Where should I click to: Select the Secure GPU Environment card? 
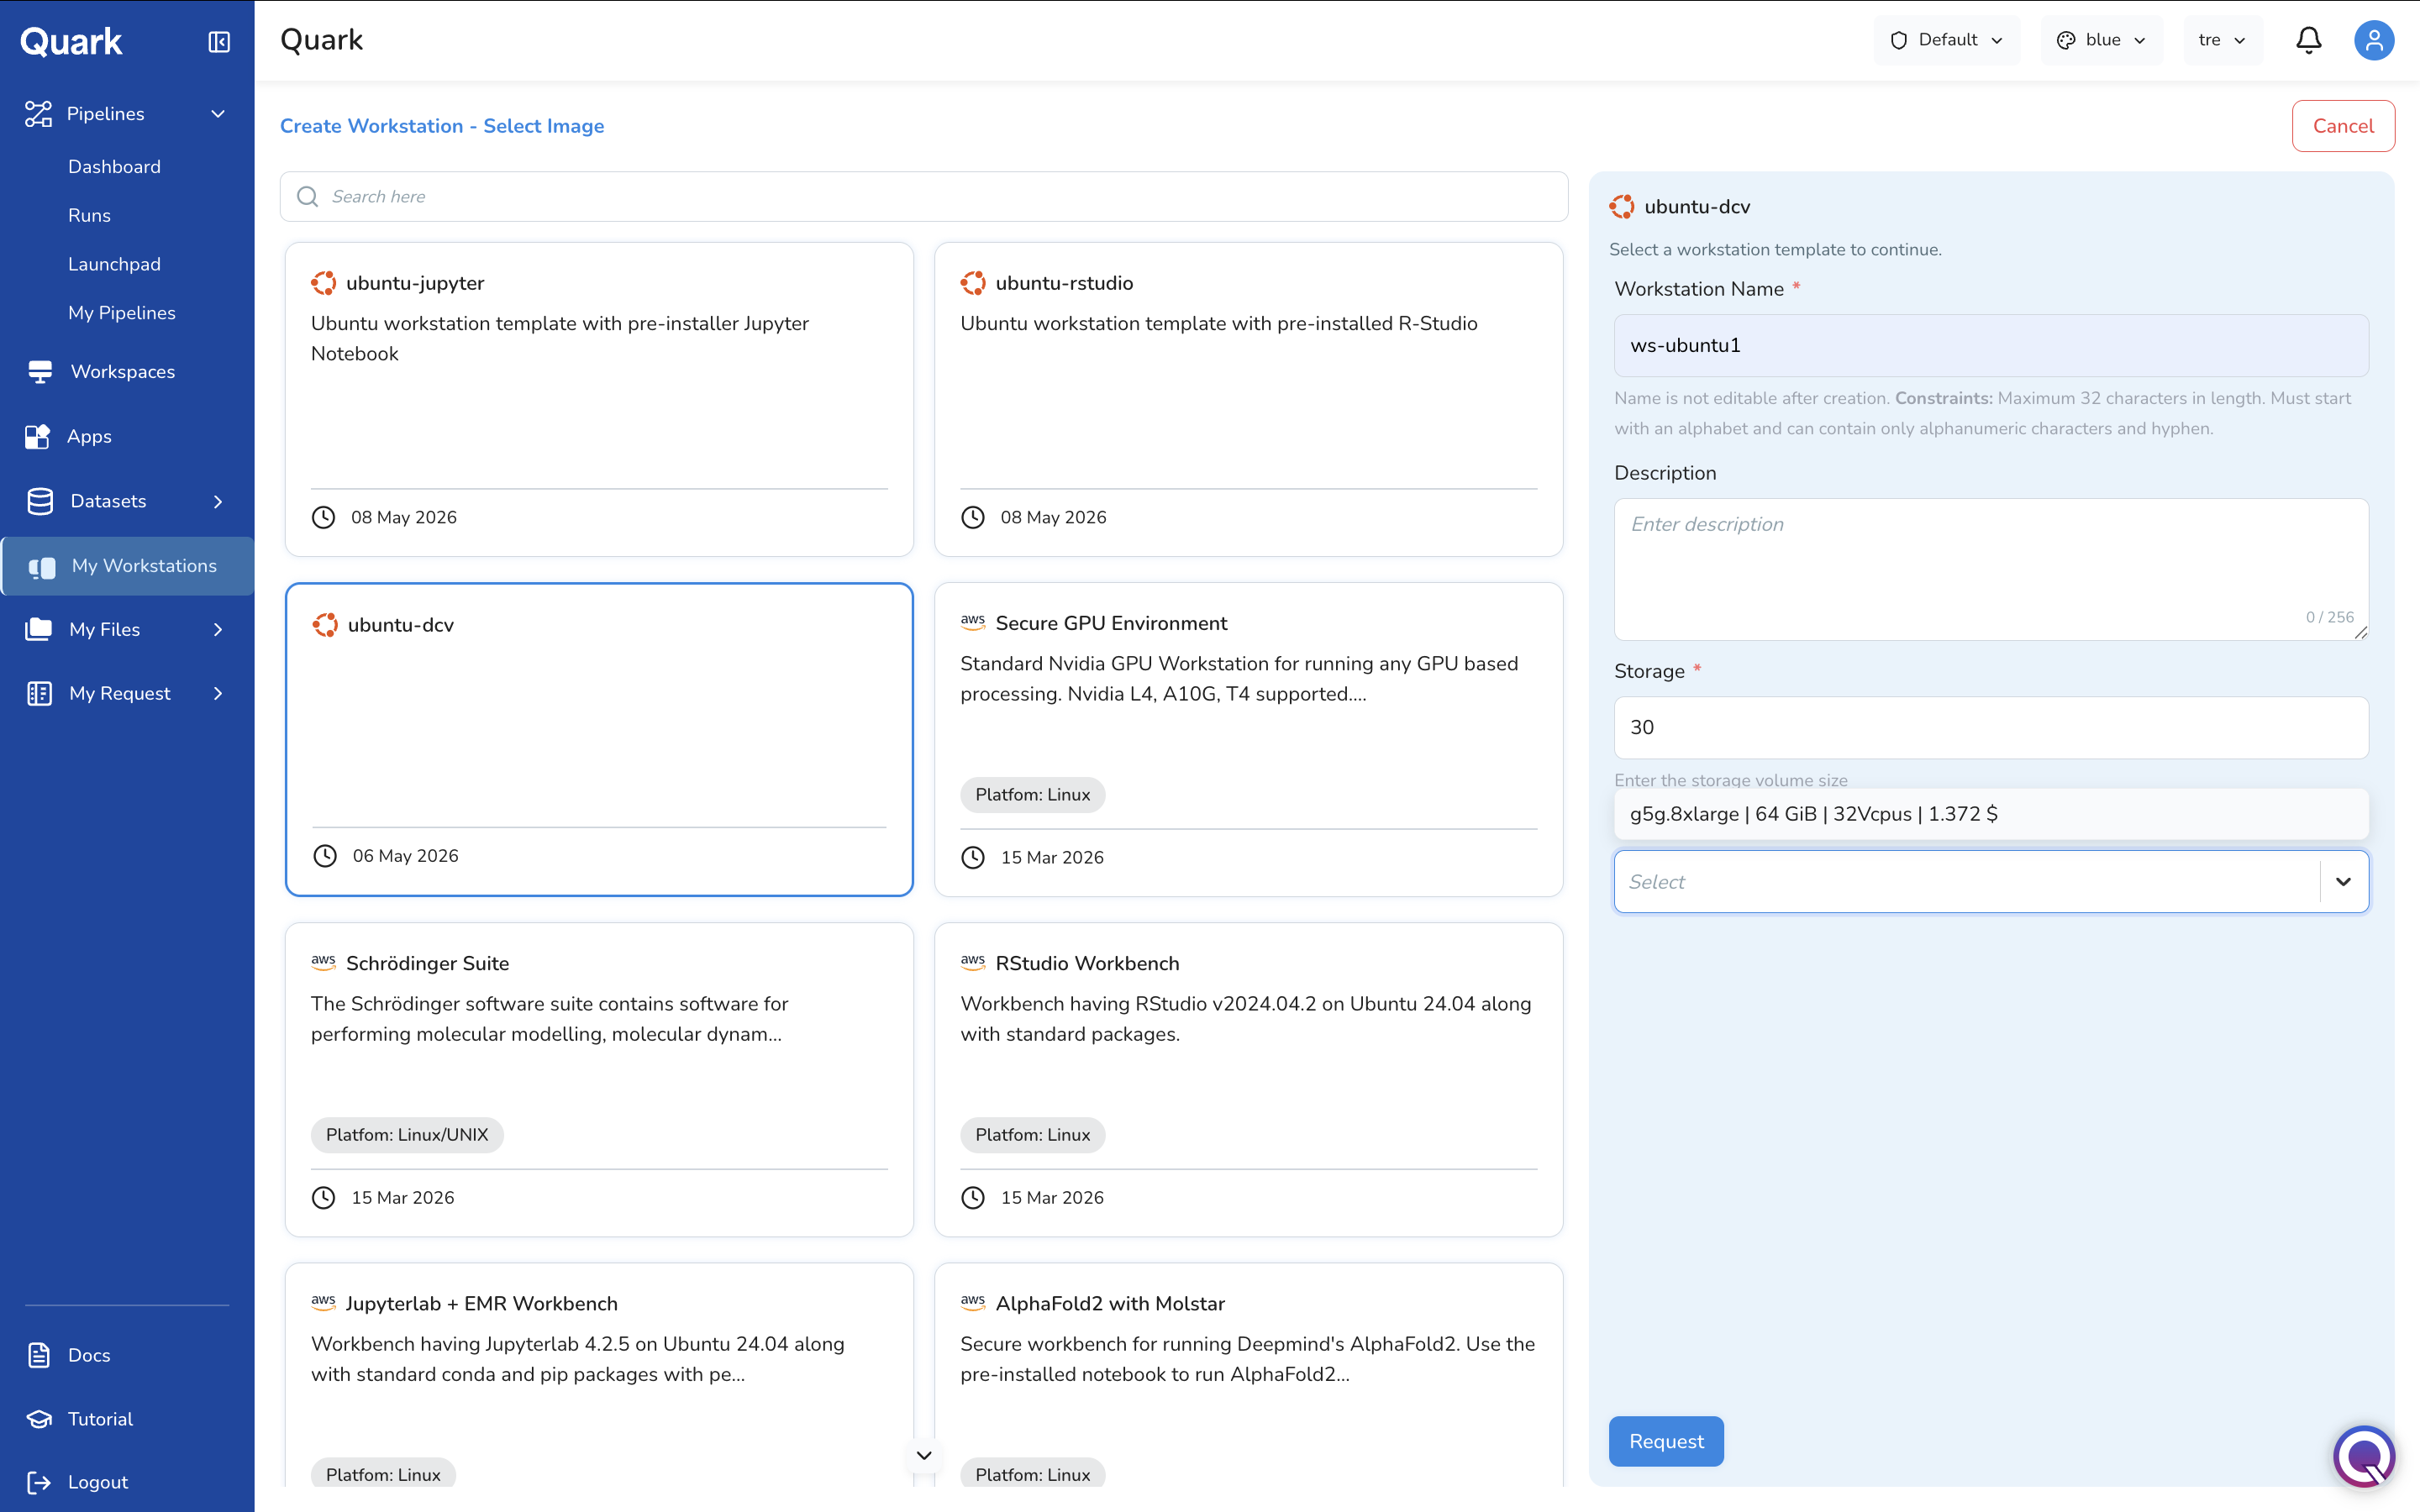1248,739
